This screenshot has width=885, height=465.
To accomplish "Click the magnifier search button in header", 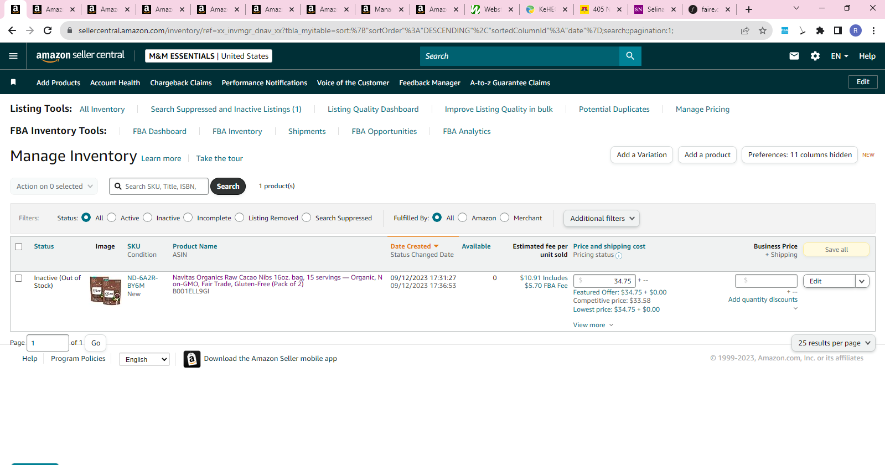I will pyautogui.click(x=630, y=56).
